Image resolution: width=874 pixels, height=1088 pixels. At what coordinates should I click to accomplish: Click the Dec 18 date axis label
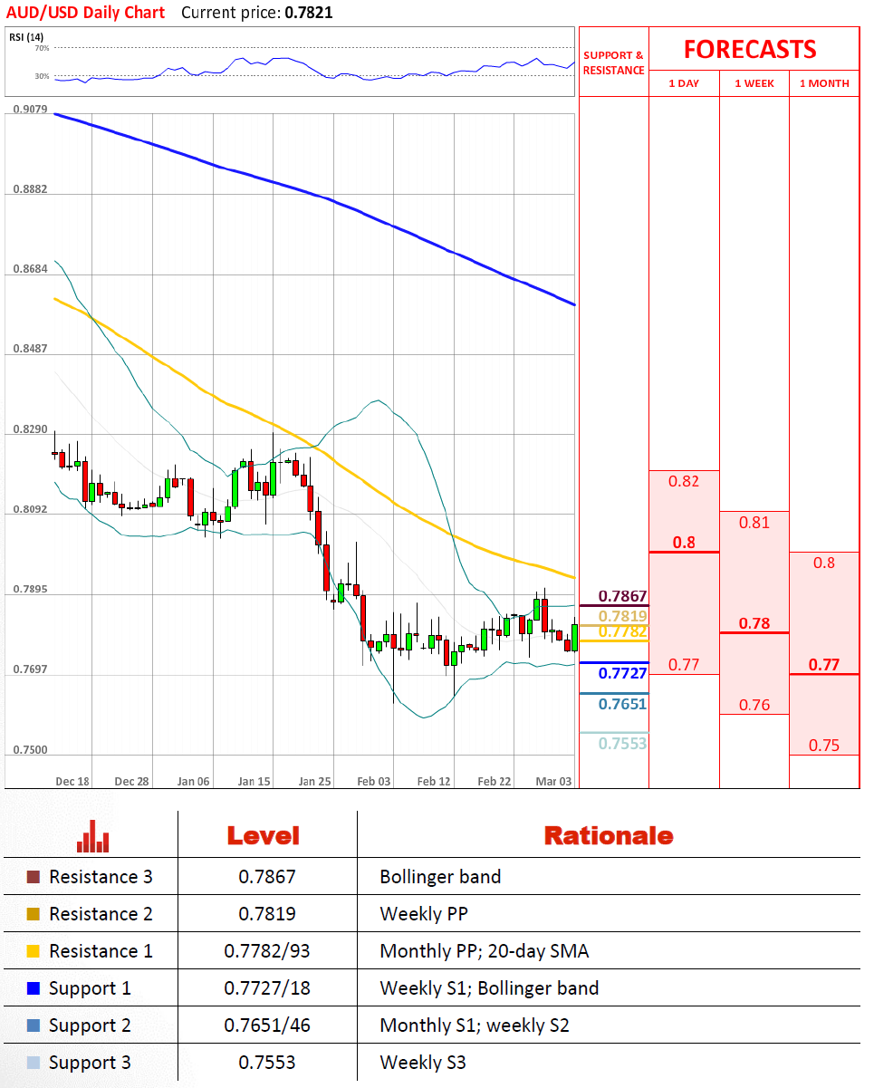click(x=72, y=781)
